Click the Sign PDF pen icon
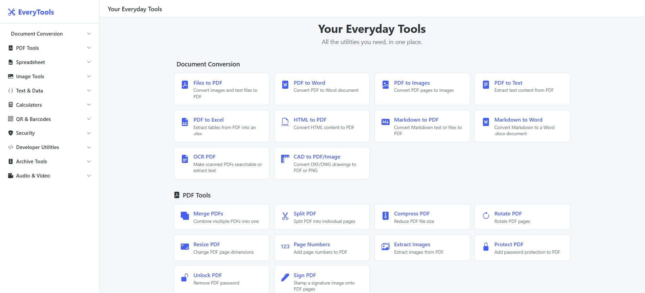 click(x=285, y=277)
